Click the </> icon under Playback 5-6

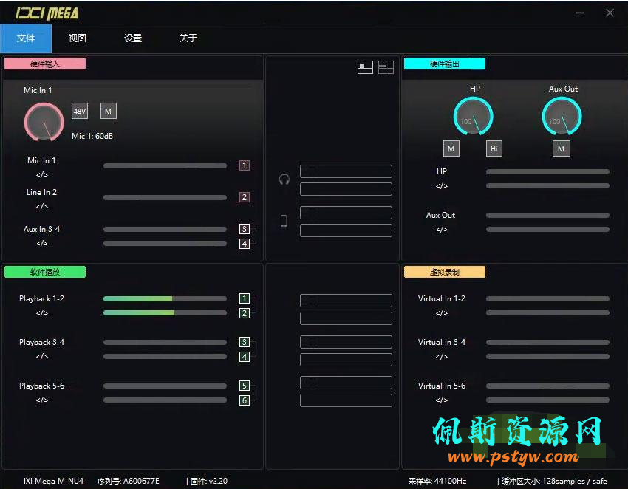(x=42, y=400)
